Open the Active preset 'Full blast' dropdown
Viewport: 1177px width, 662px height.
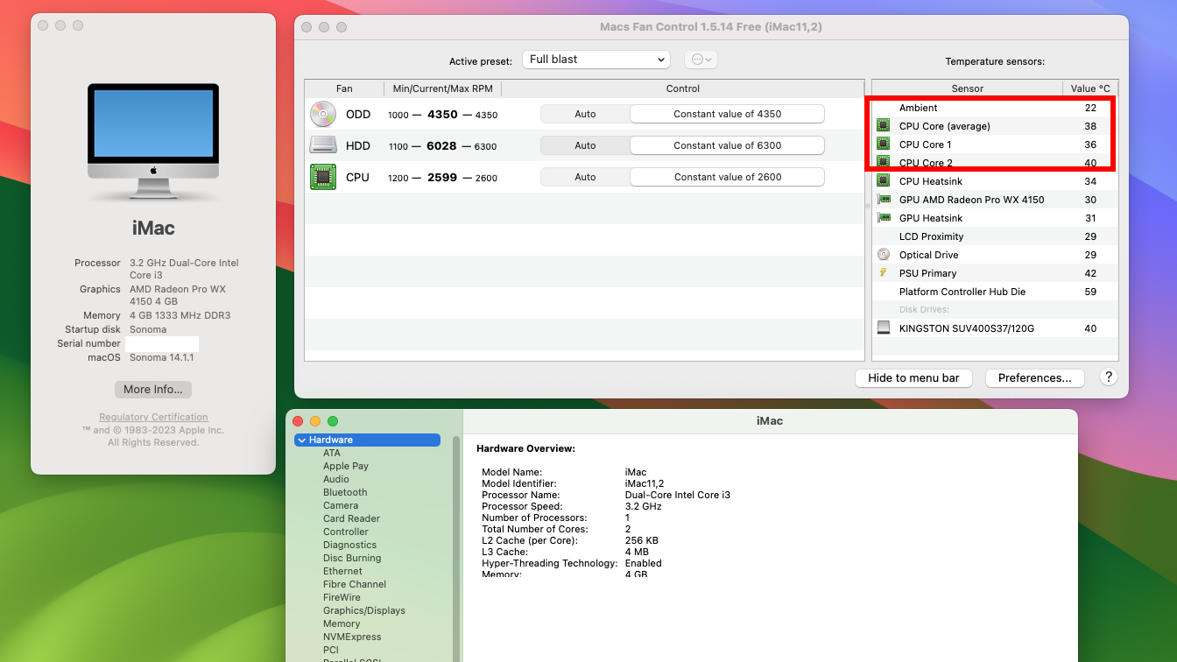[x=596, y=60]
